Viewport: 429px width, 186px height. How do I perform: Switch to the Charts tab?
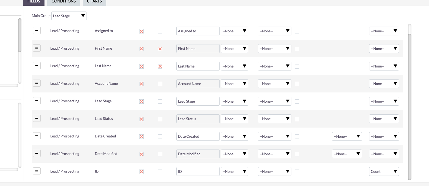tap(94, 2)
